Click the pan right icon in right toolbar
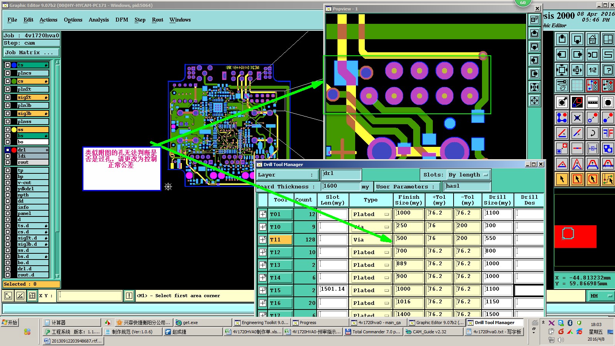 577,55
